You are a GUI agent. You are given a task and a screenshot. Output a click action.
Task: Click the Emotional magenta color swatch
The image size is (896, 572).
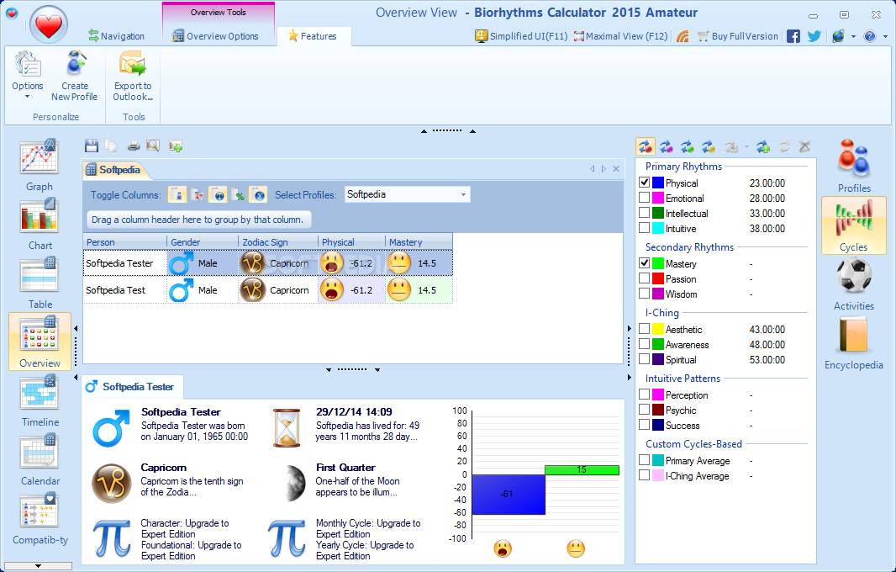(x=658, y=198)
